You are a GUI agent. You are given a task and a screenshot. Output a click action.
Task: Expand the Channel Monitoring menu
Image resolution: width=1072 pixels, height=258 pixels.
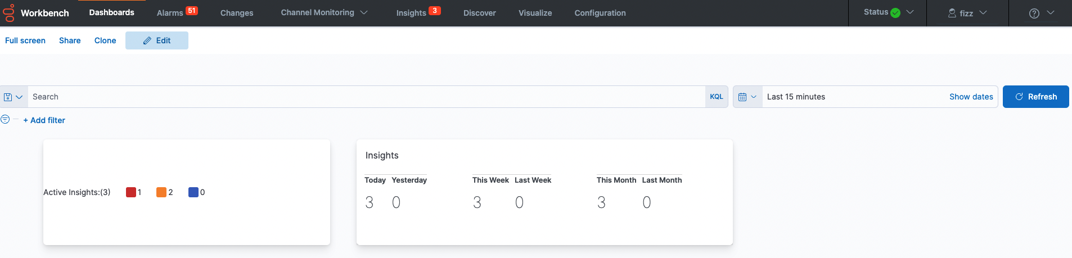[x=324, y=12]
